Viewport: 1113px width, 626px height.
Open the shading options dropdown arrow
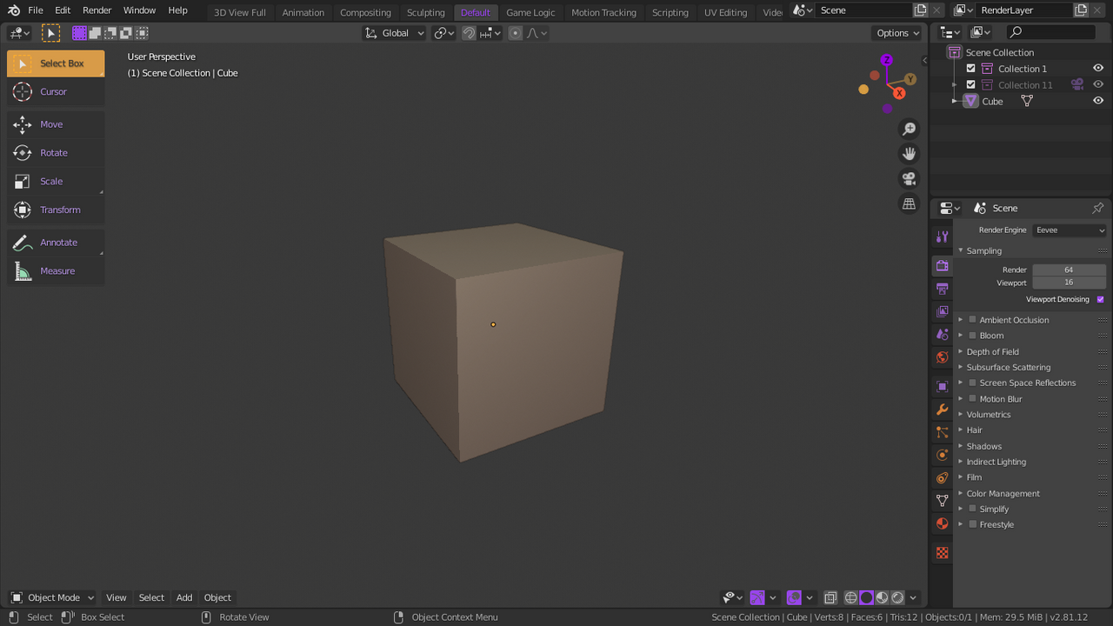pos(913,597)
